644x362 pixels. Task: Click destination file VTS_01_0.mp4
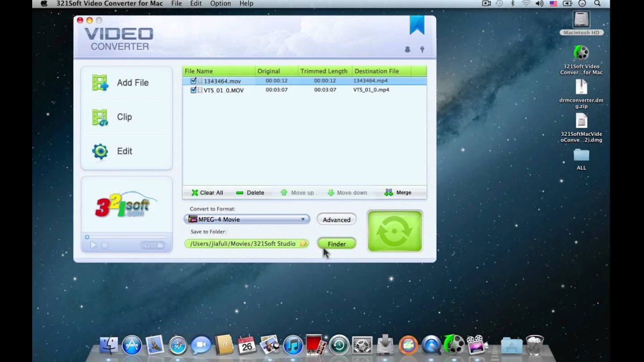point(371,89)
